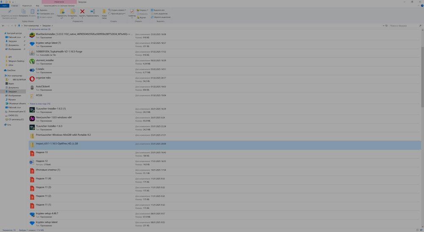Open the Move to (Переместить в) dropdown

click(x=62, y=14)
